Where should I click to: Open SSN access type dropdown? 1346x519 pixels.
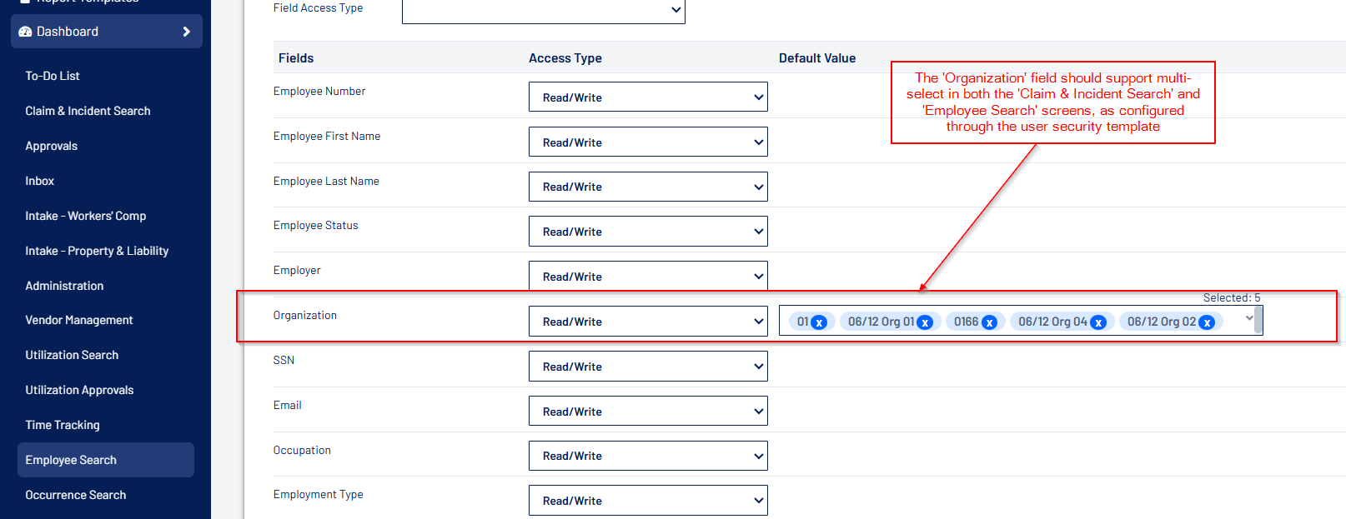coord(647,367)
